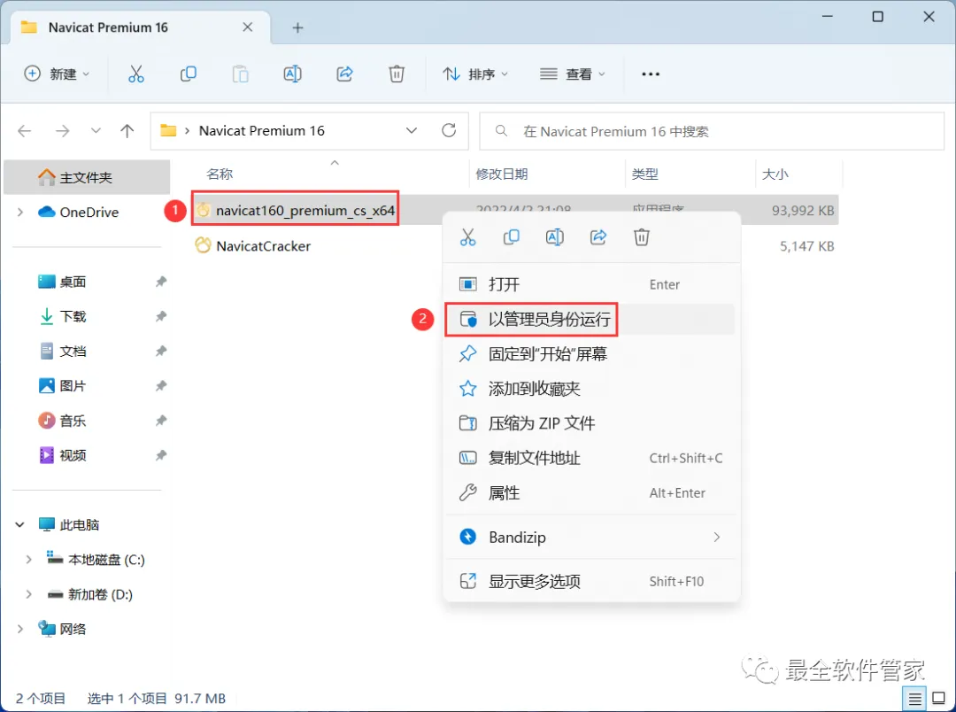
Task: Click the Cut scissors icon in the context menu
Action: [x=467, y=237]
